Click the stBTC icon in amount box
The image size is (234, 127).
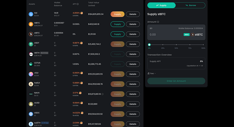click(x=193, y=35)
